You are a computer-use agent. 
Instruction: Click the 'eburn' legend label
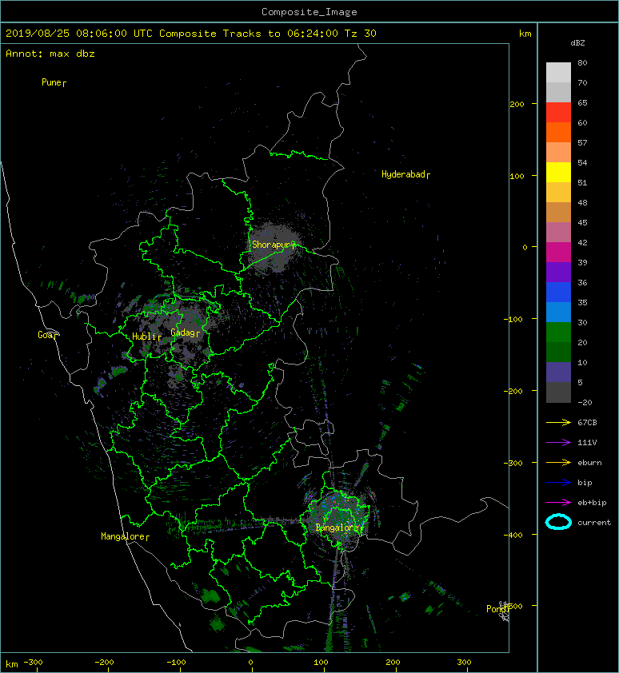point(589,463)
